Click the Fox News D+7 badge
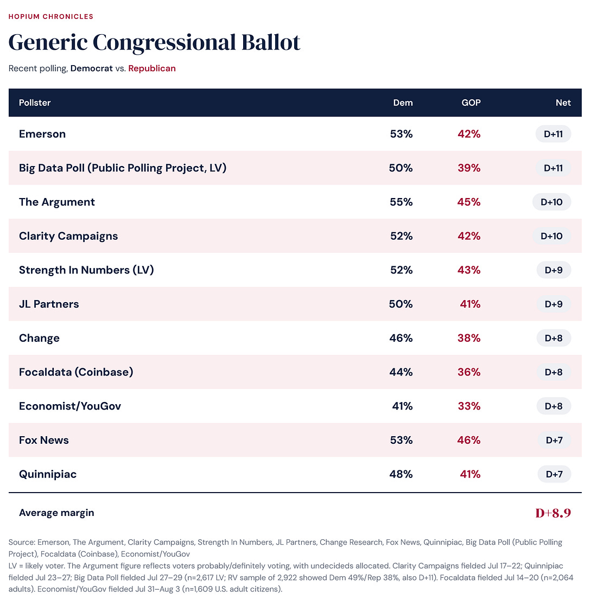The height and width of the screenshot is (606, 597). tap(554, 440)
